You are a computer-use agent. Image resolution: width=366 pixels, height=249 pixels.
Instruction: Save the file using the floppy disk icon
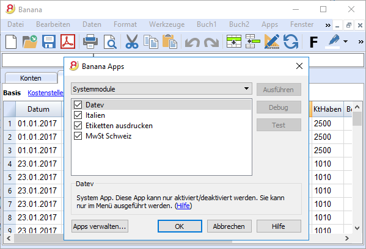pos(49,41)
